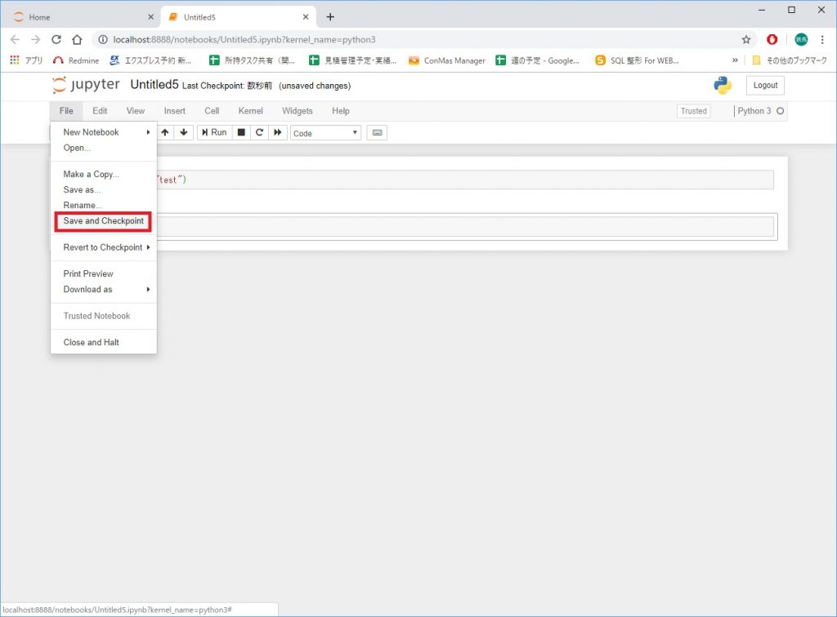Click the notebook title Untitled5

tap(154, 85)
